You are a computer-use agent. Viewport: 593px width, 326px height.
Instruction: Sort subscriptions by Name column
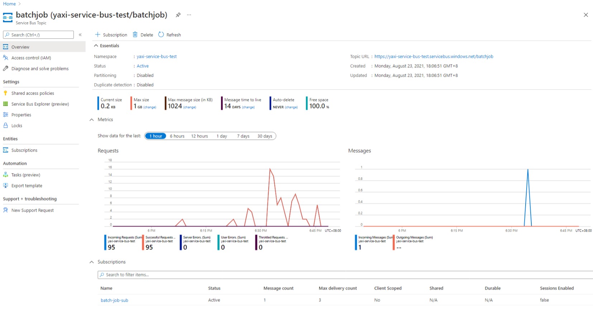pyautogui.click(x=106, y=288)
